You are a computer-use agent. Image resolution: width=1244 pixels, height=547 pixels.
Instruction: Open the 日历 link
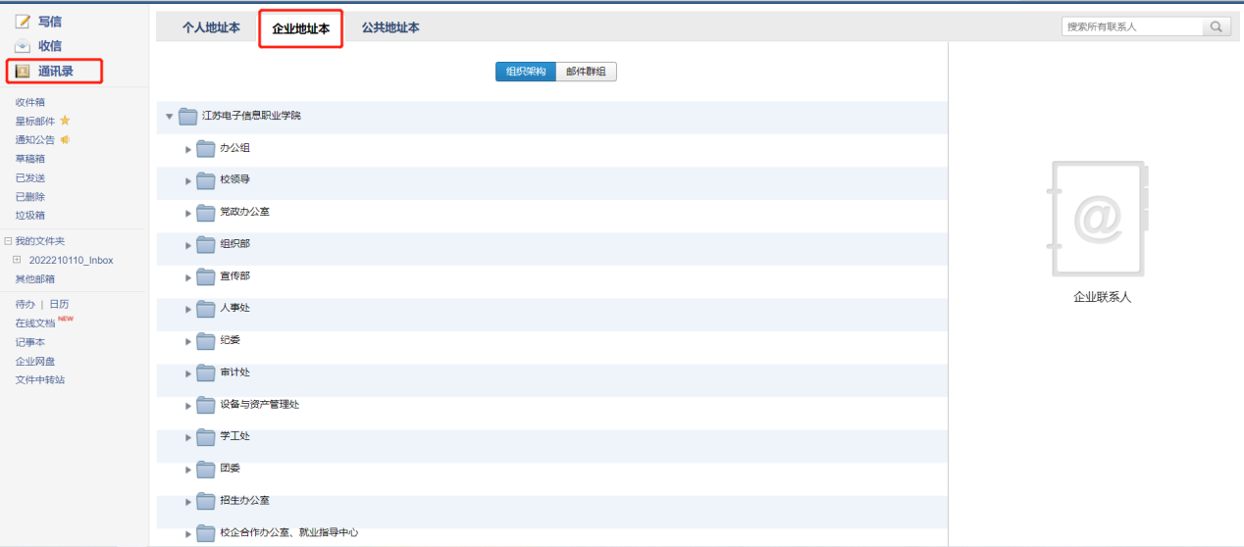click(59, 304)
